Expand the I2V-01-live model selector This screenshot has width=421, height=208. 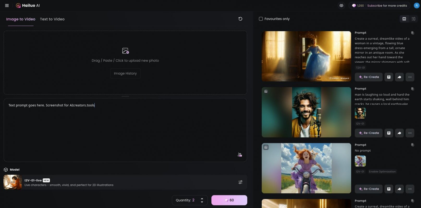(x=125, y=182)
